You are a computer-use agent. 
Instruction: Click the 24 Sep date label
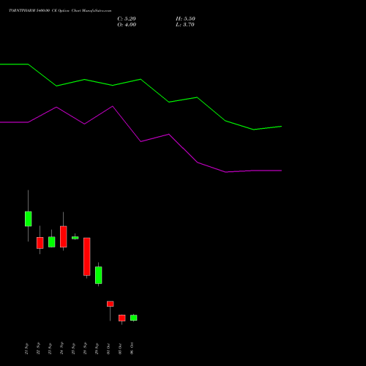[x=62, y=348]
